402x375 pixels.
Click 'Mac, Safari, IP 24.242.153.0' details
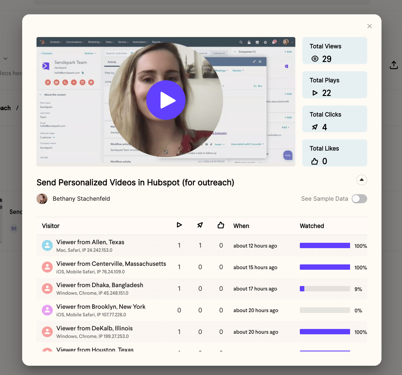(x=84, y=250)
